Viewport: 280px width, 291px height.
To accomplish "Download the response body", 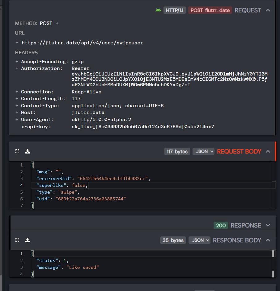I will point(28,240).
